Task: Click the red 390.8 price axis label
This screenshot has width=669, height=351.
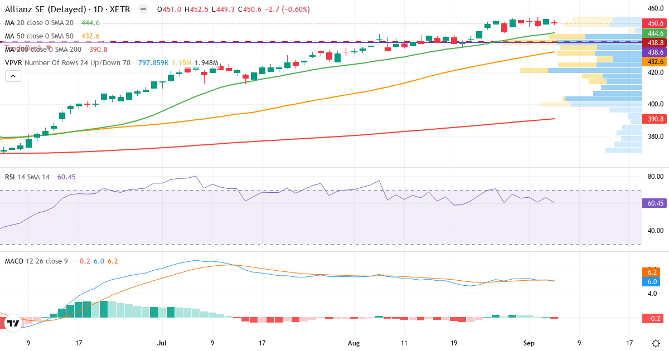Action: tap(654, 119)
